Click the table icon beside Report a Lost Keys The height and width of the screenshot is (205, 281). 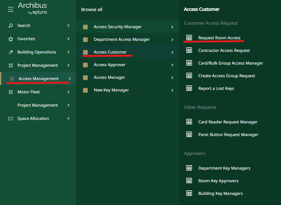189,88
